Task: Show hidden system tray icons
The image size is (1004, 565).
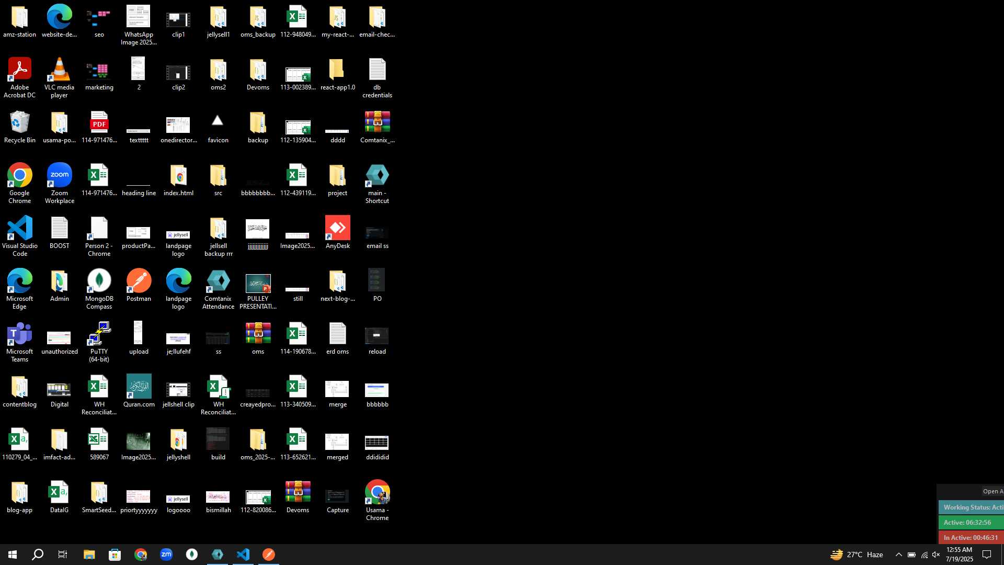Action: coord(898,555)
